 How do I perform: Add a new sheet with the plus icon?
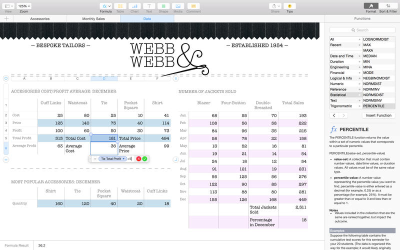pyautogui.click(x=6, y=18)
